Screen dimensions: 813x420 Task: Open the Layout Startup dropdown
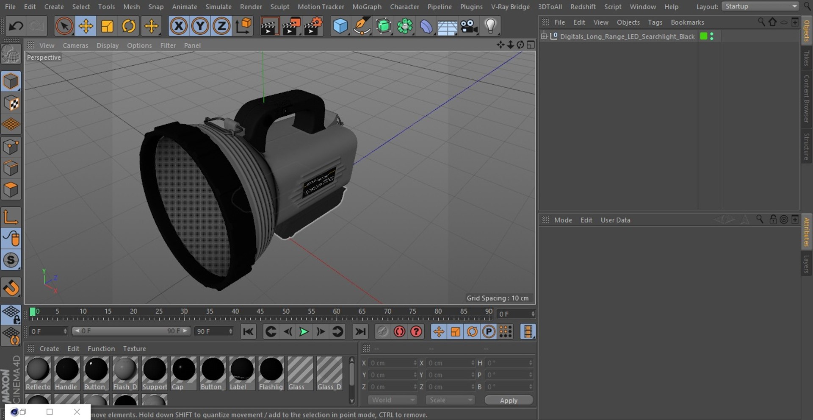click(x=760, y=6)
